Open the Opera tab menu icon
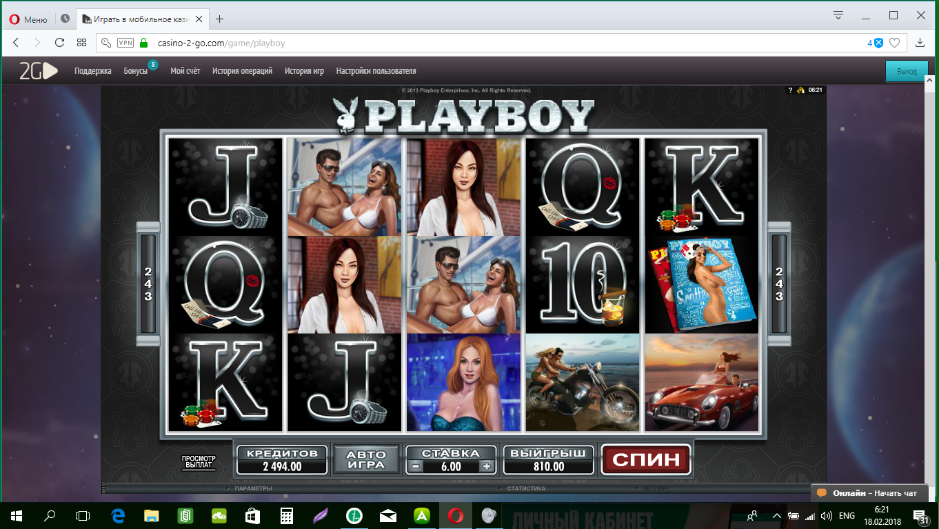 (838, 15)
